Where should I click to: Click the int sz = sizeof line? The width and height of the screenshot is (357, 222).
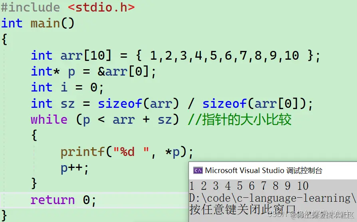coord(172,104)
